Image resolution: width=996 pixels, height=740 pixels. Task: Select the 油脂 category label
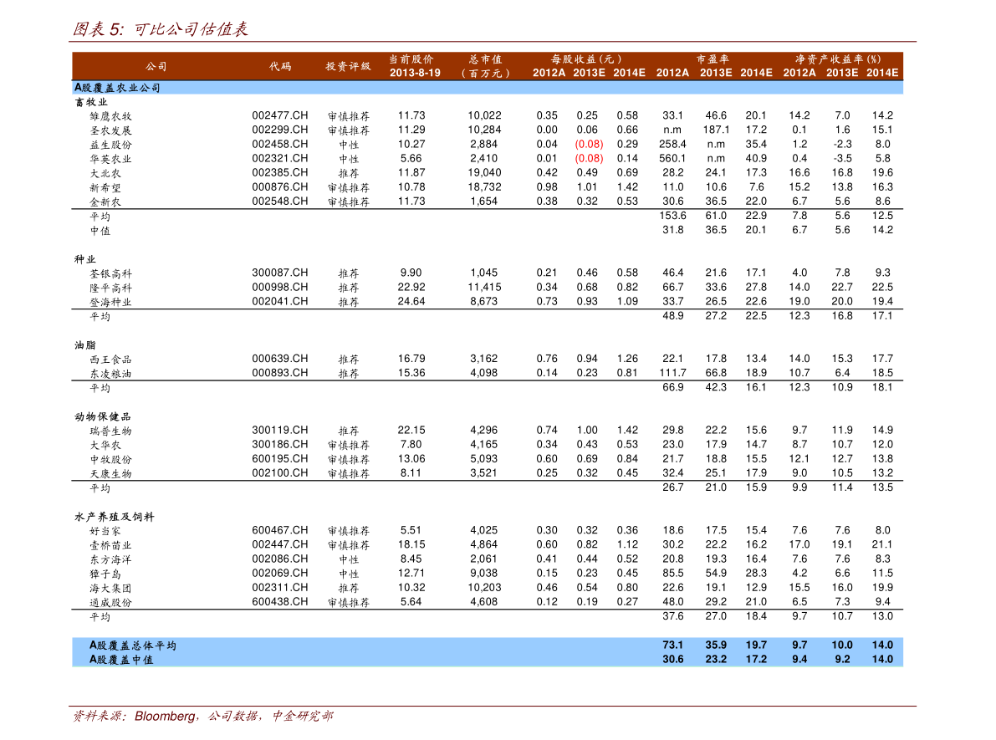click(x=85, y=344)
